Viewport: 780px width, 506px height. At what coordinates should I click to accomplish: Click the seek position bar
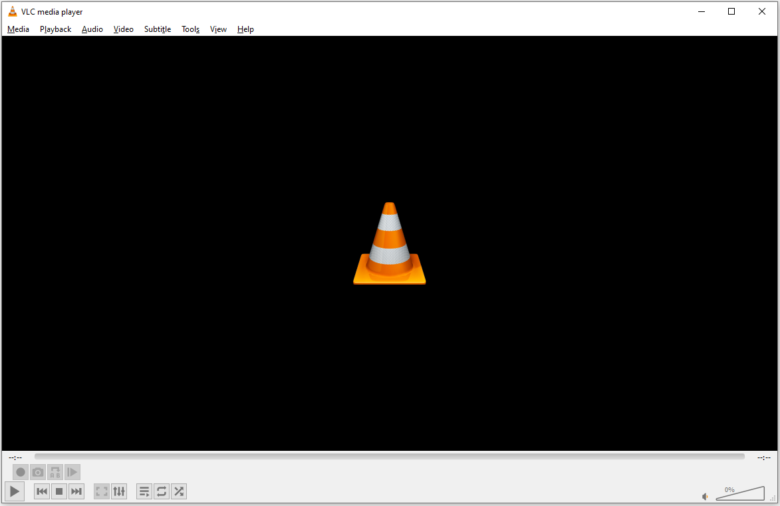pos(390,457)
